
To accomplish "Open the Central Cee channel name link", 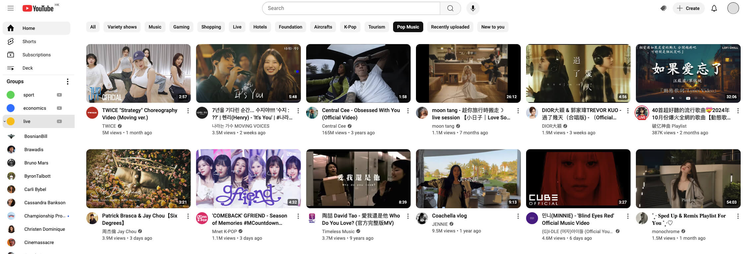I will 334,126.
